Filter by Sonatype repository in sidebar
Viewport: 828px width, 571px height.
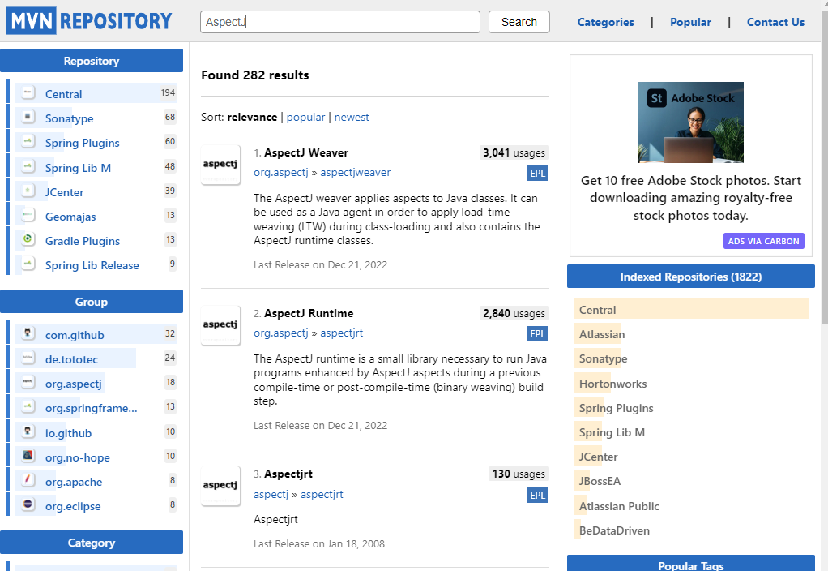pyautogui.click(x=69, y=118)
